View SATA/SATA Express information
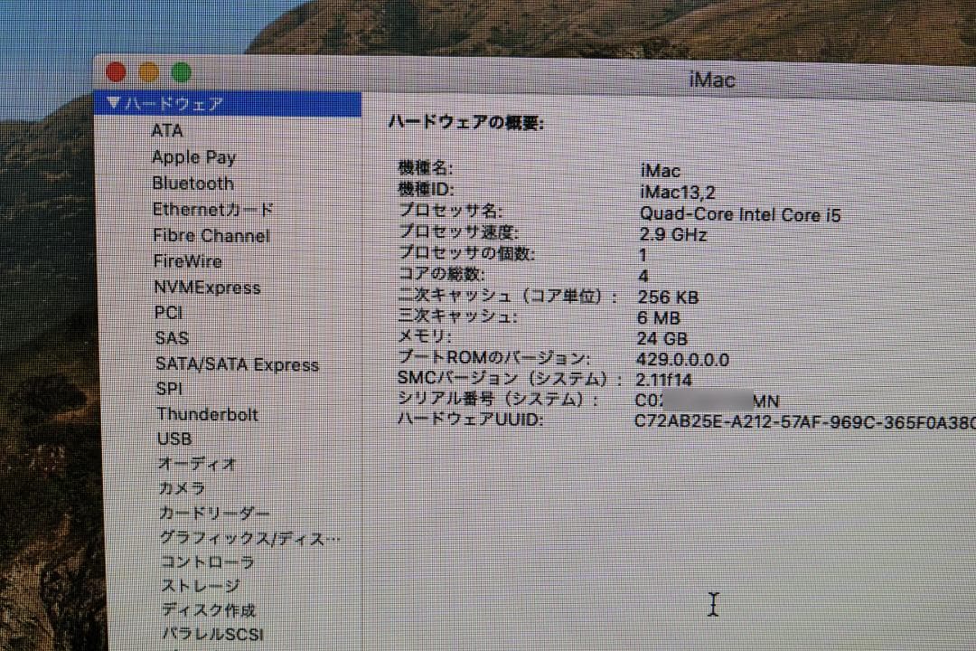The image size is (976, 651). point(238,364)
